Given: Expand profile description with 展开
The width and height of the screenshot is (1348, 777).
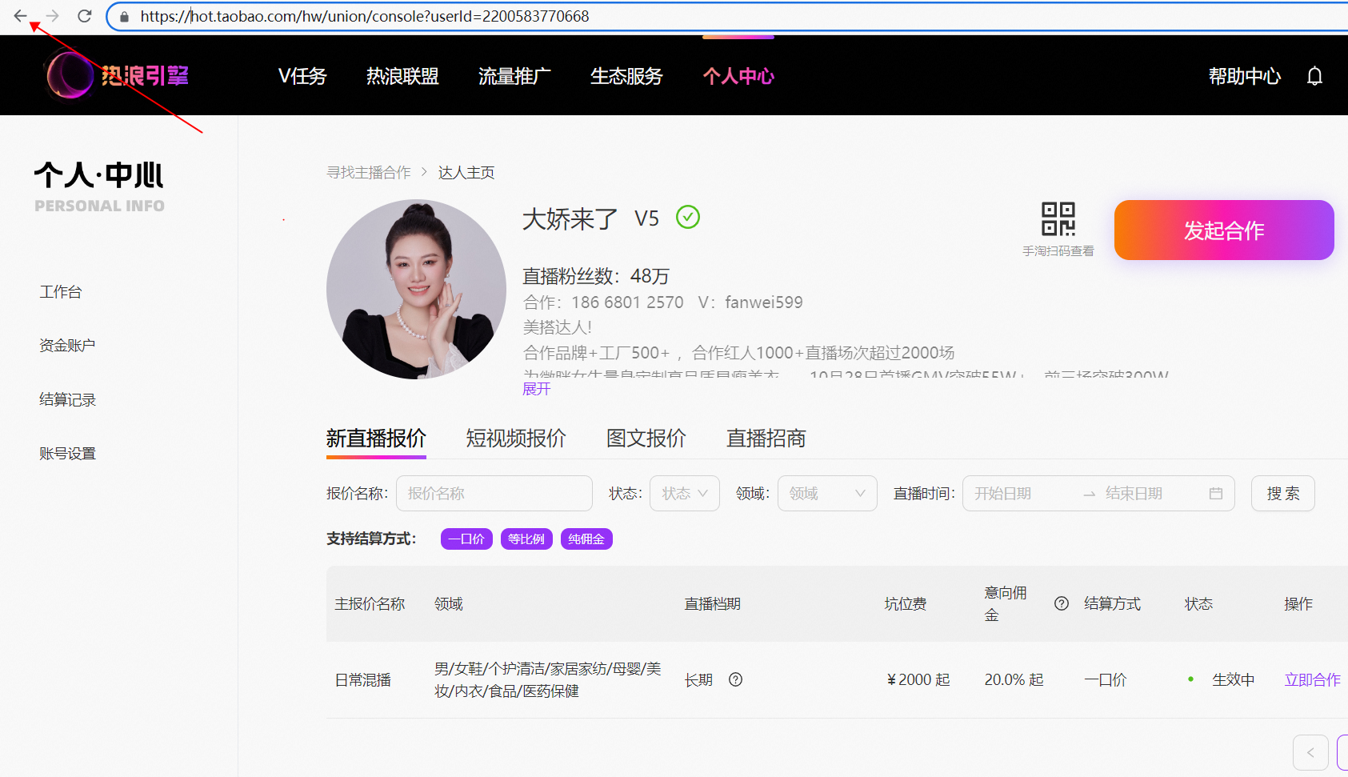Looking at the screenshot, I should click(x=537, y=389).
